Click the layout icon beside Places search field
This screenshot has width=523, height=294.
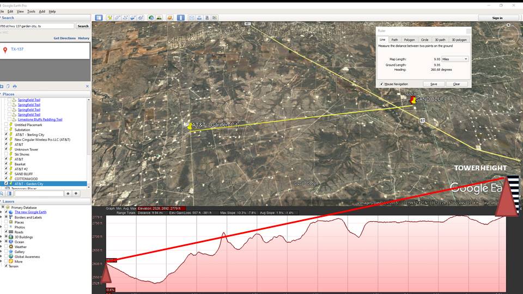click(9, 193)
